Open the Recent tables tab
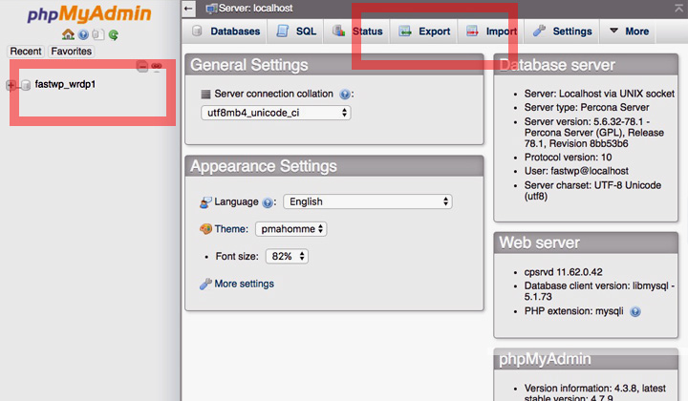Screen dimensions: 688x401 (26, 52)
